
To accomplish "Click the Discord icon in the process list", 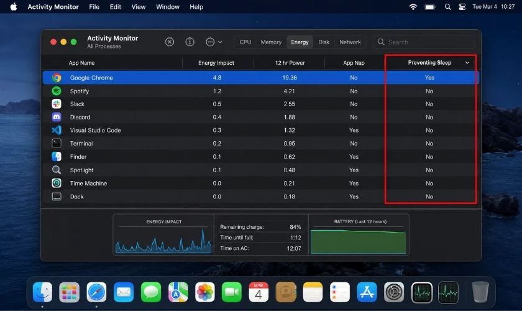I will 57,117.
